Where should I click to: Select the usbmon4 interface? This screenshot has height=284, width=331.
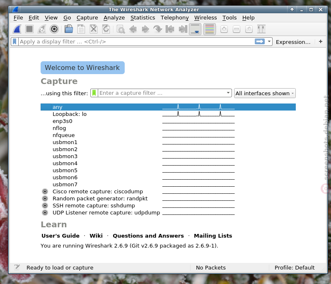click(168, 163)
